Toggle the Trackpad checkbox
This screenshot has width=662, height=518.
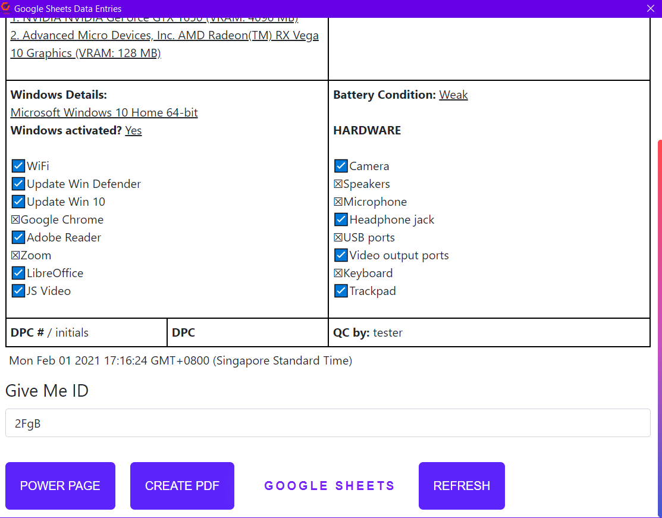tap(341, 291)
